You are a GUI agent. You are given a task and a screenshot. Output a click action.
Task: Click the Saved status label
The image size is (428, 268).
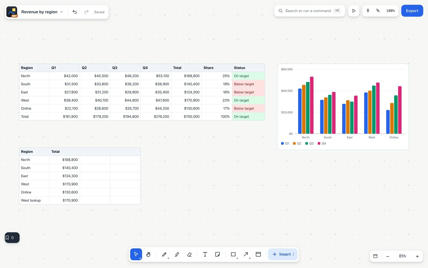(99, 12)
